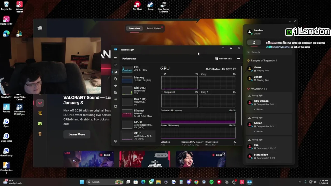Select friend Starz dizzy in the list
Viewport: 331px width, 186px height.
(x=269, y=156)
